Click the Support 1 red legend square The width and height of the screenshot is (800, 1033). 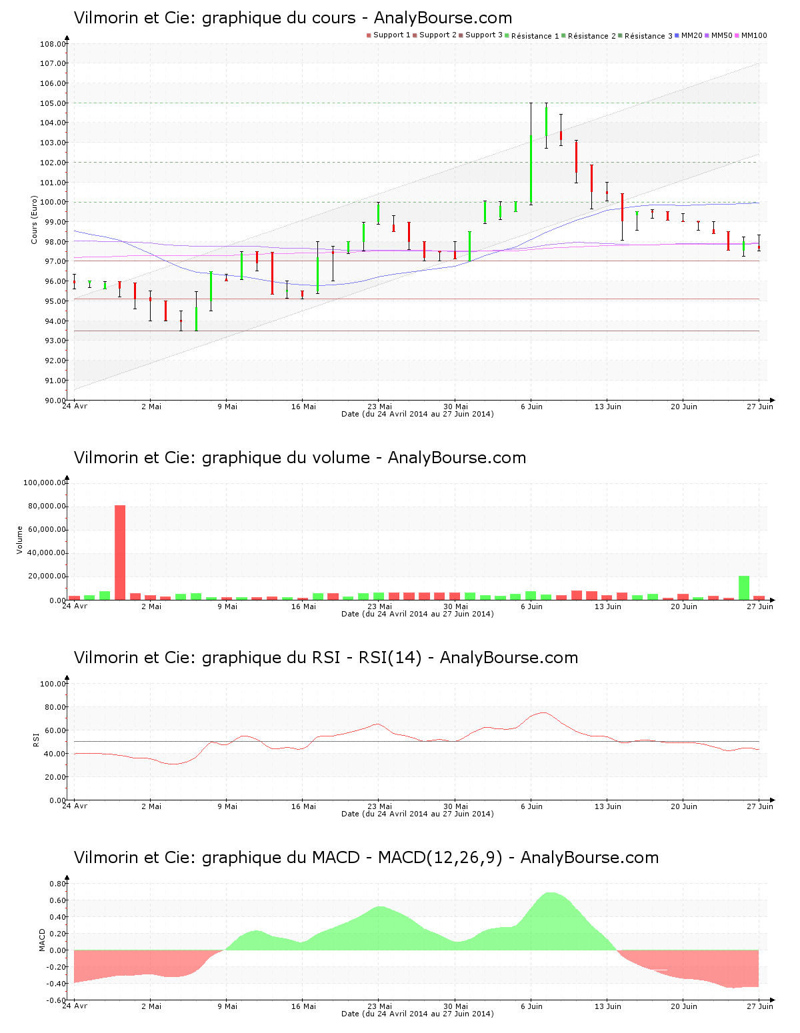(x=369, y=35)
